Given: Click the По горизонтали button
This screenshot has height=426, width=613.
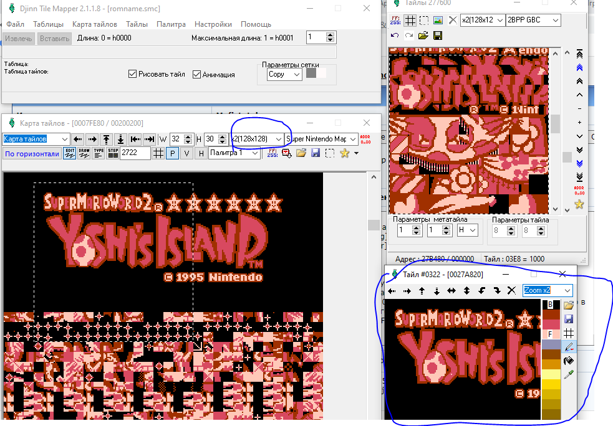Looking at the screenshot, I should point(32,154).
